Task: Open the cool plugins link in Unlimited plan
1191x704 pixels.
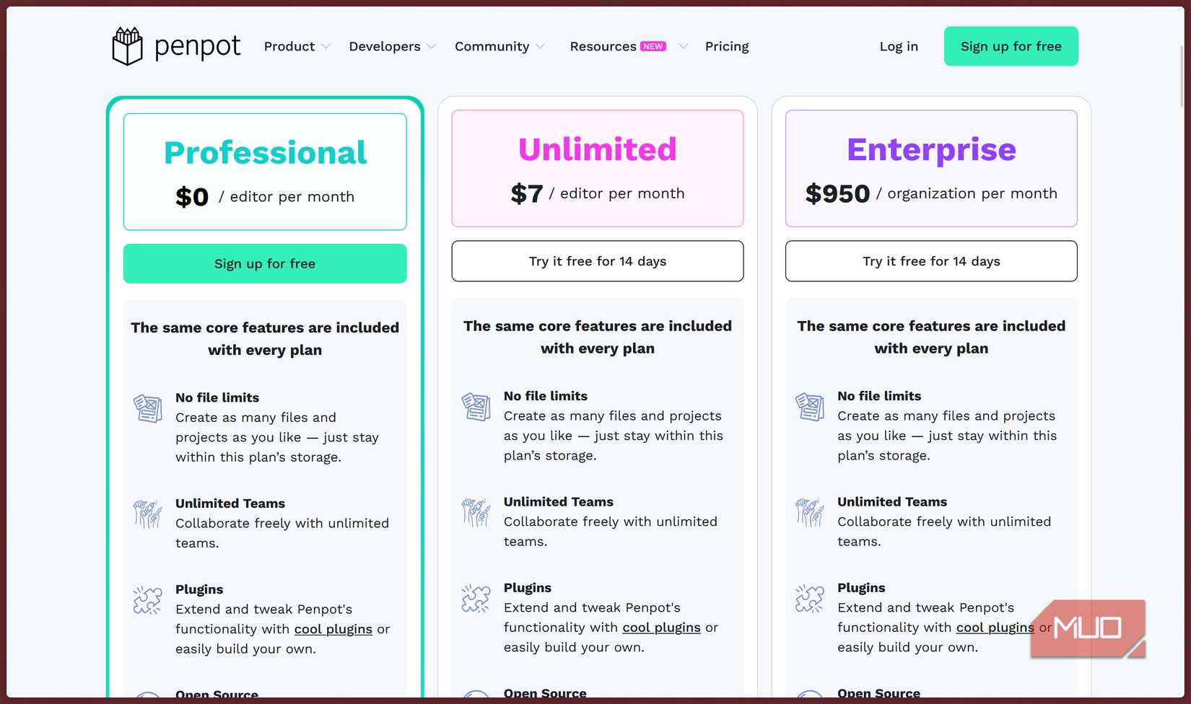Action: [x=661, y=627]
